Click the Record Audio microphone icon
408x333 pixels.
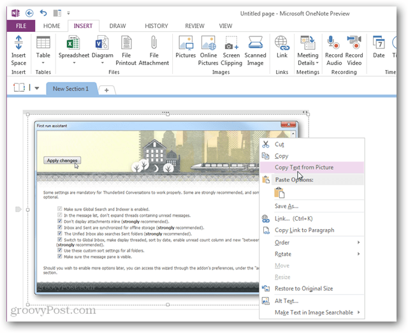[x=333, y=43]
